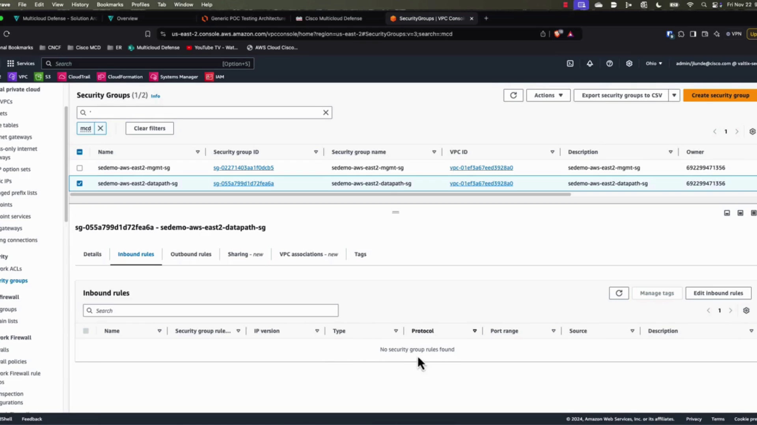Open the AWS help question mark icon
The width and height of the screenshot is (757, 425).
(x=610, y=63)
